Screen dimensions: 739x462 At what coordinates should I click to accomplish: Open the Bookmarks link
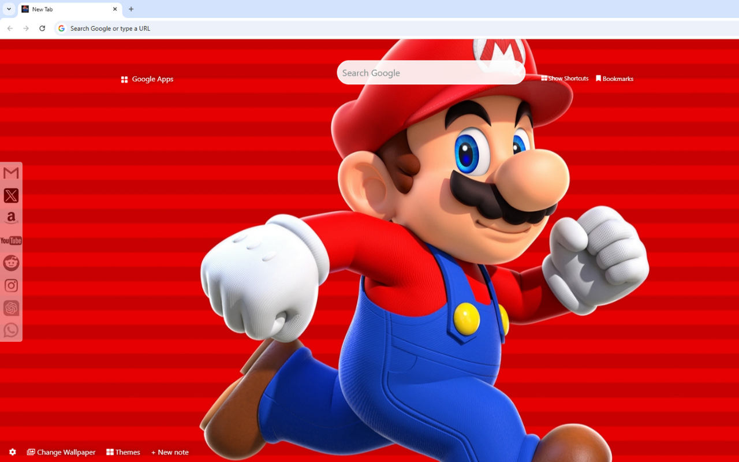pyautogui.click(x=615, y=79)
